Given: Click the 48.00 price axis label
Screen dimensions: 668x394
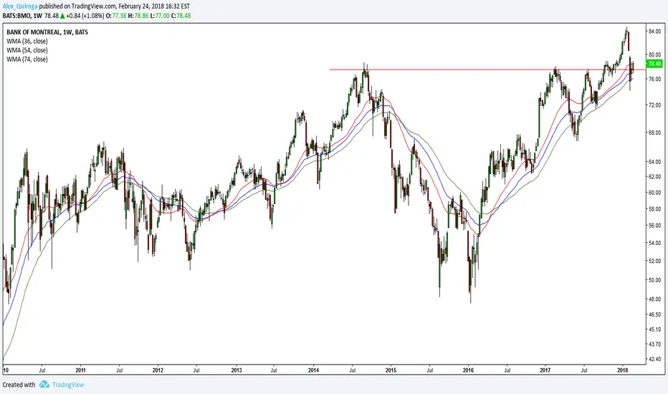Looking at the screenshot, I should tap(654, 299).
